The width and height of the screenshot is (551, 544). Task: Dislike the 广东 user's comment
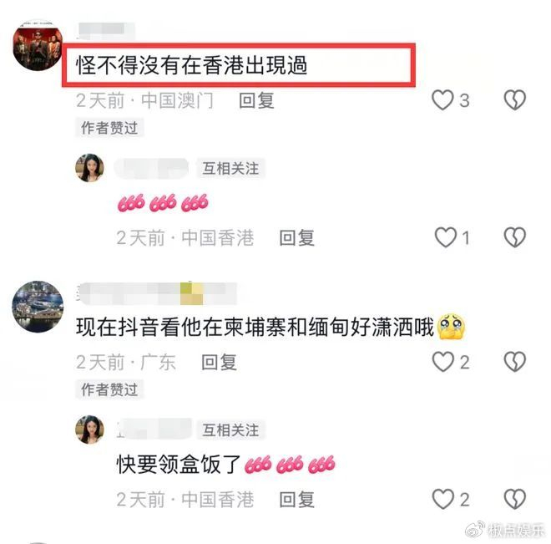tap(515, 362)
